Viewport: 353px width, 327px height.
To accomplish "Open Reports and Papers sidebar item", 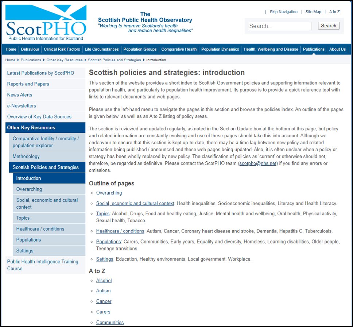I will point(45,84).
